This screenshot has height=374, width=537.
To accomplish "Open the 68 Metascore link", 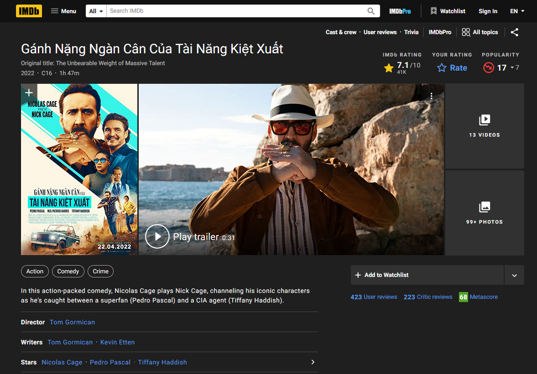I will click(x=478, y=297).
